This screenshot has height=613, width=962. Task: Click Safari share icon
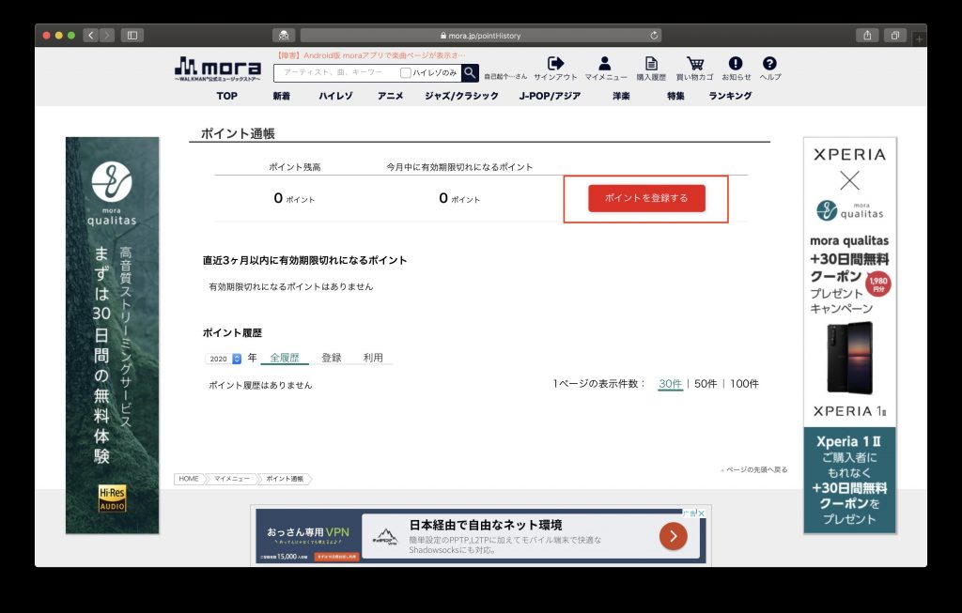tap(867, 35)
